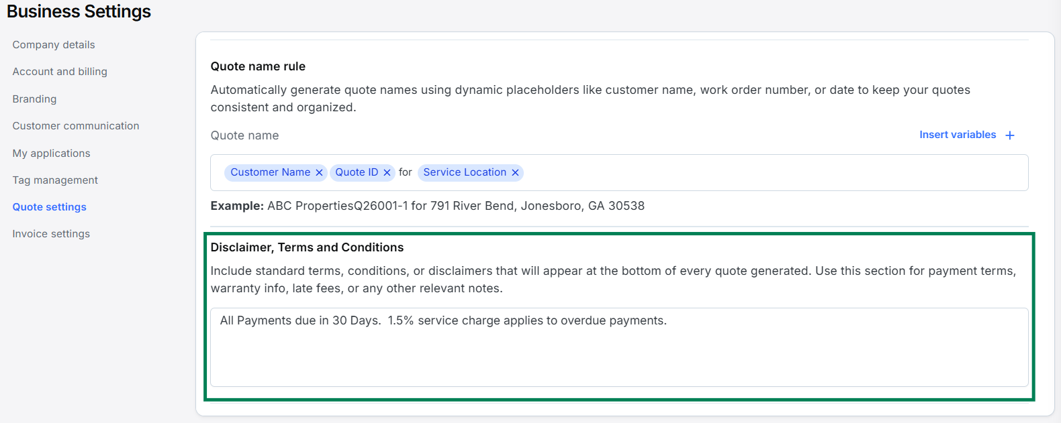The width and height of the screenshot is (1061, 423).
Task: Go to Tag management
Action: 55,180
